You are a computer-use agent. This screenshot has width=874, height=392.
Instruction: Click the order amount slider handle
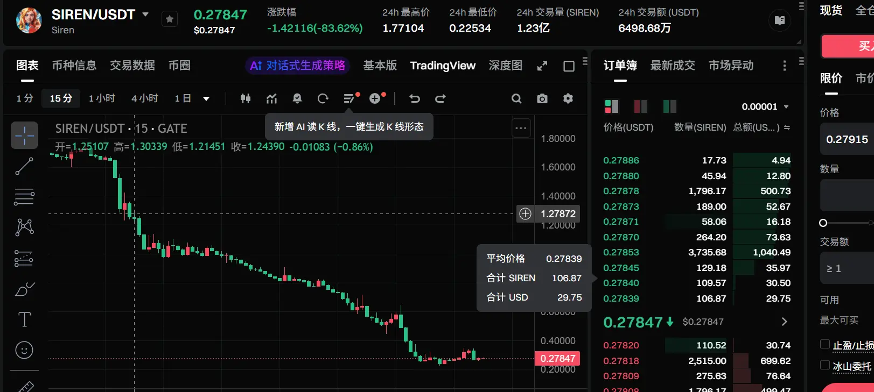(823, 223)
